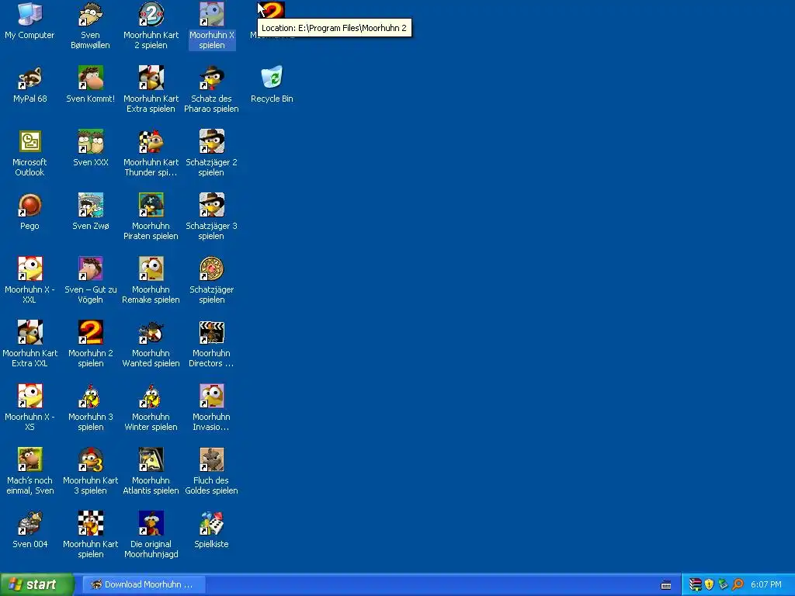
Task: Select the Moorhuhn Directors clapperboard icon
Action: point(211,332)
